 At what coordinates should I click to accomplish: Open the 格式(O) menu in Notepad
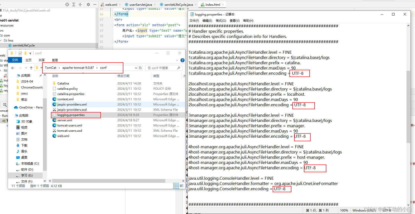221,21
